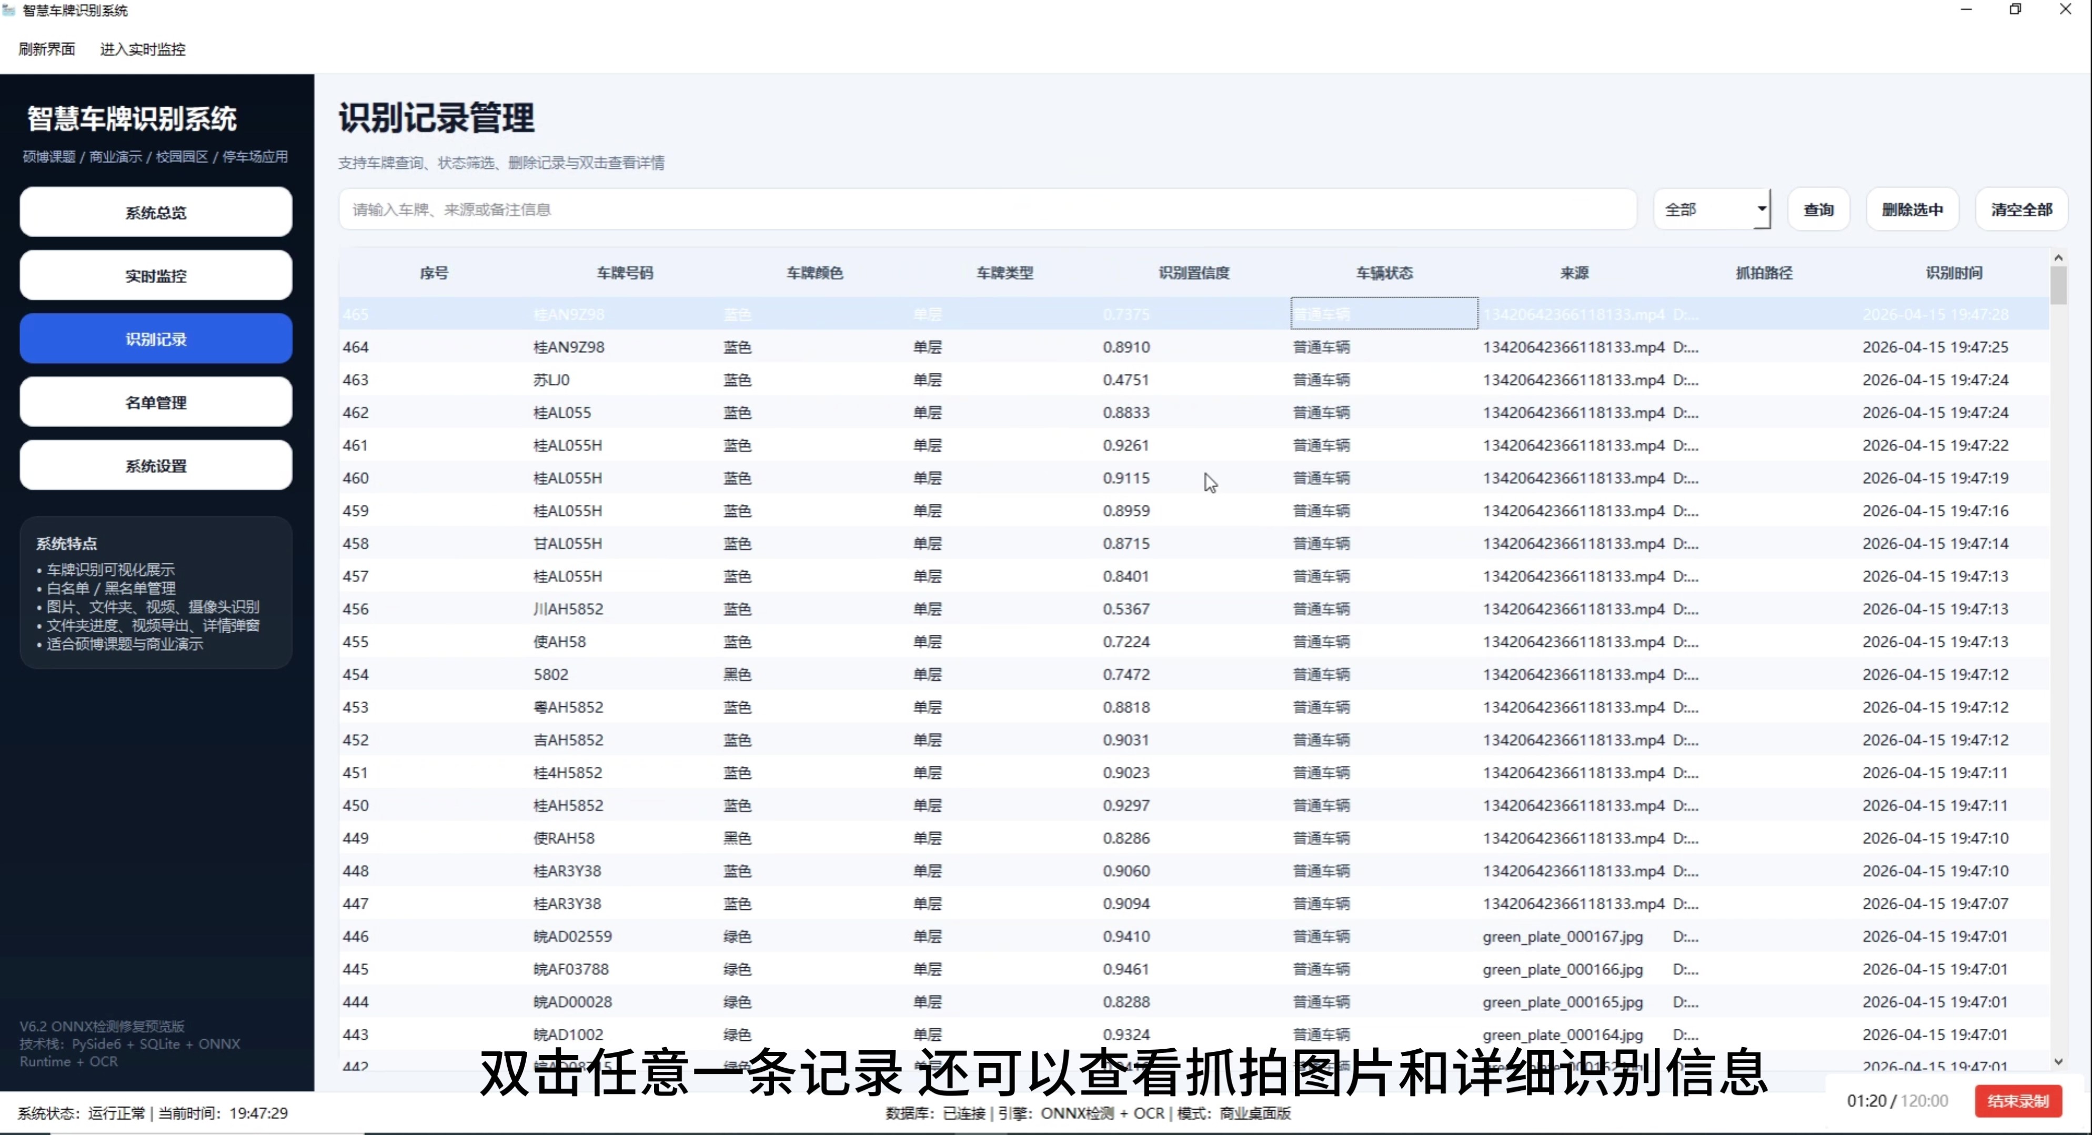
Task: Click confidence value 0.8401
Action: coord(1125,576)
